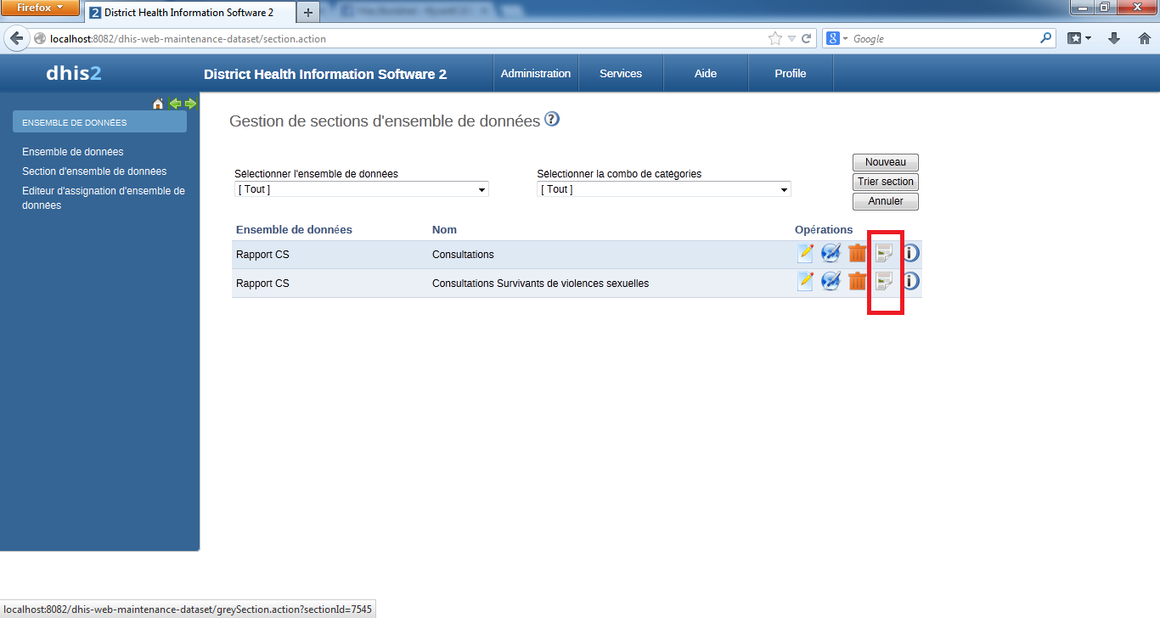The width and height of the screenshot is (1160, 618).
Task: Open the Services menu
Action: tap(621, 74)
